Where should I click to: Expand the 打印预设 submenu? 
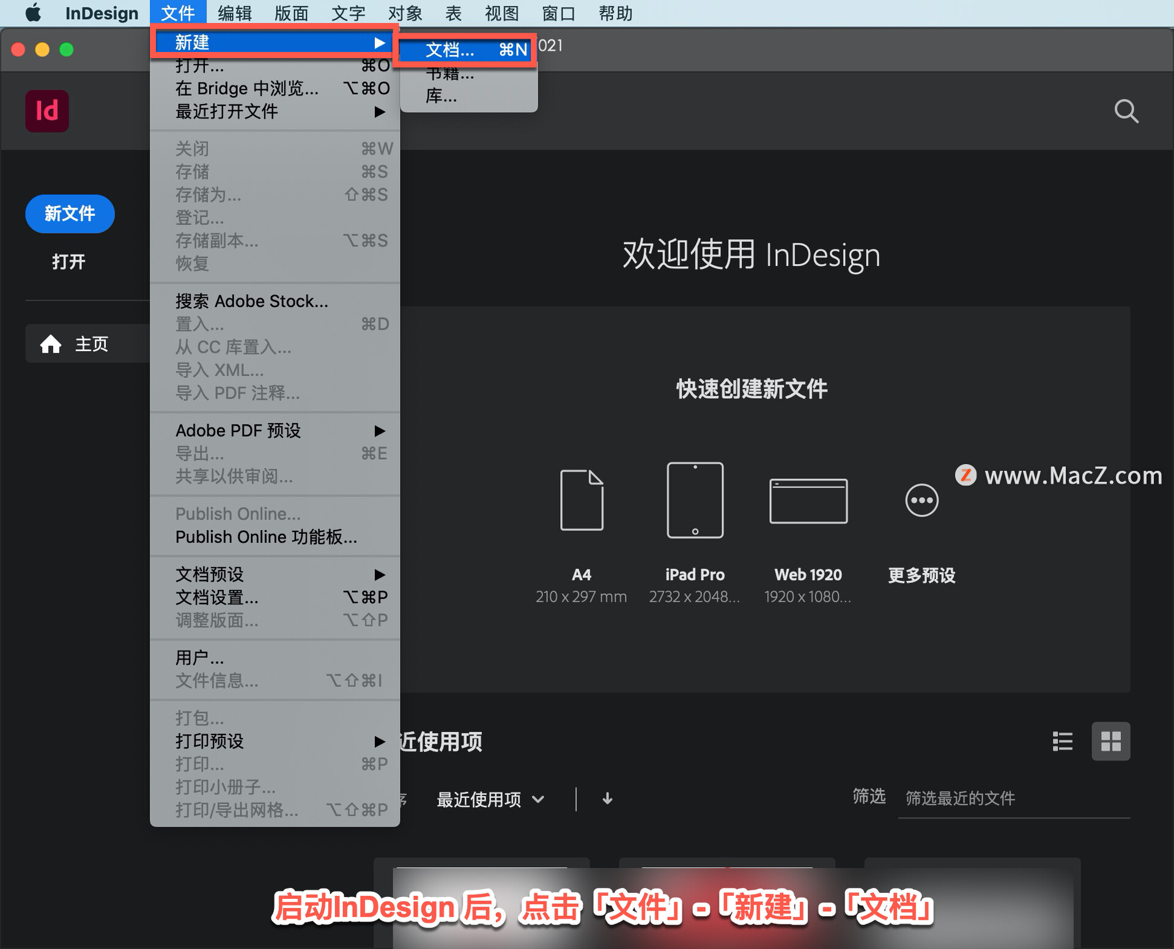[275, 741]
